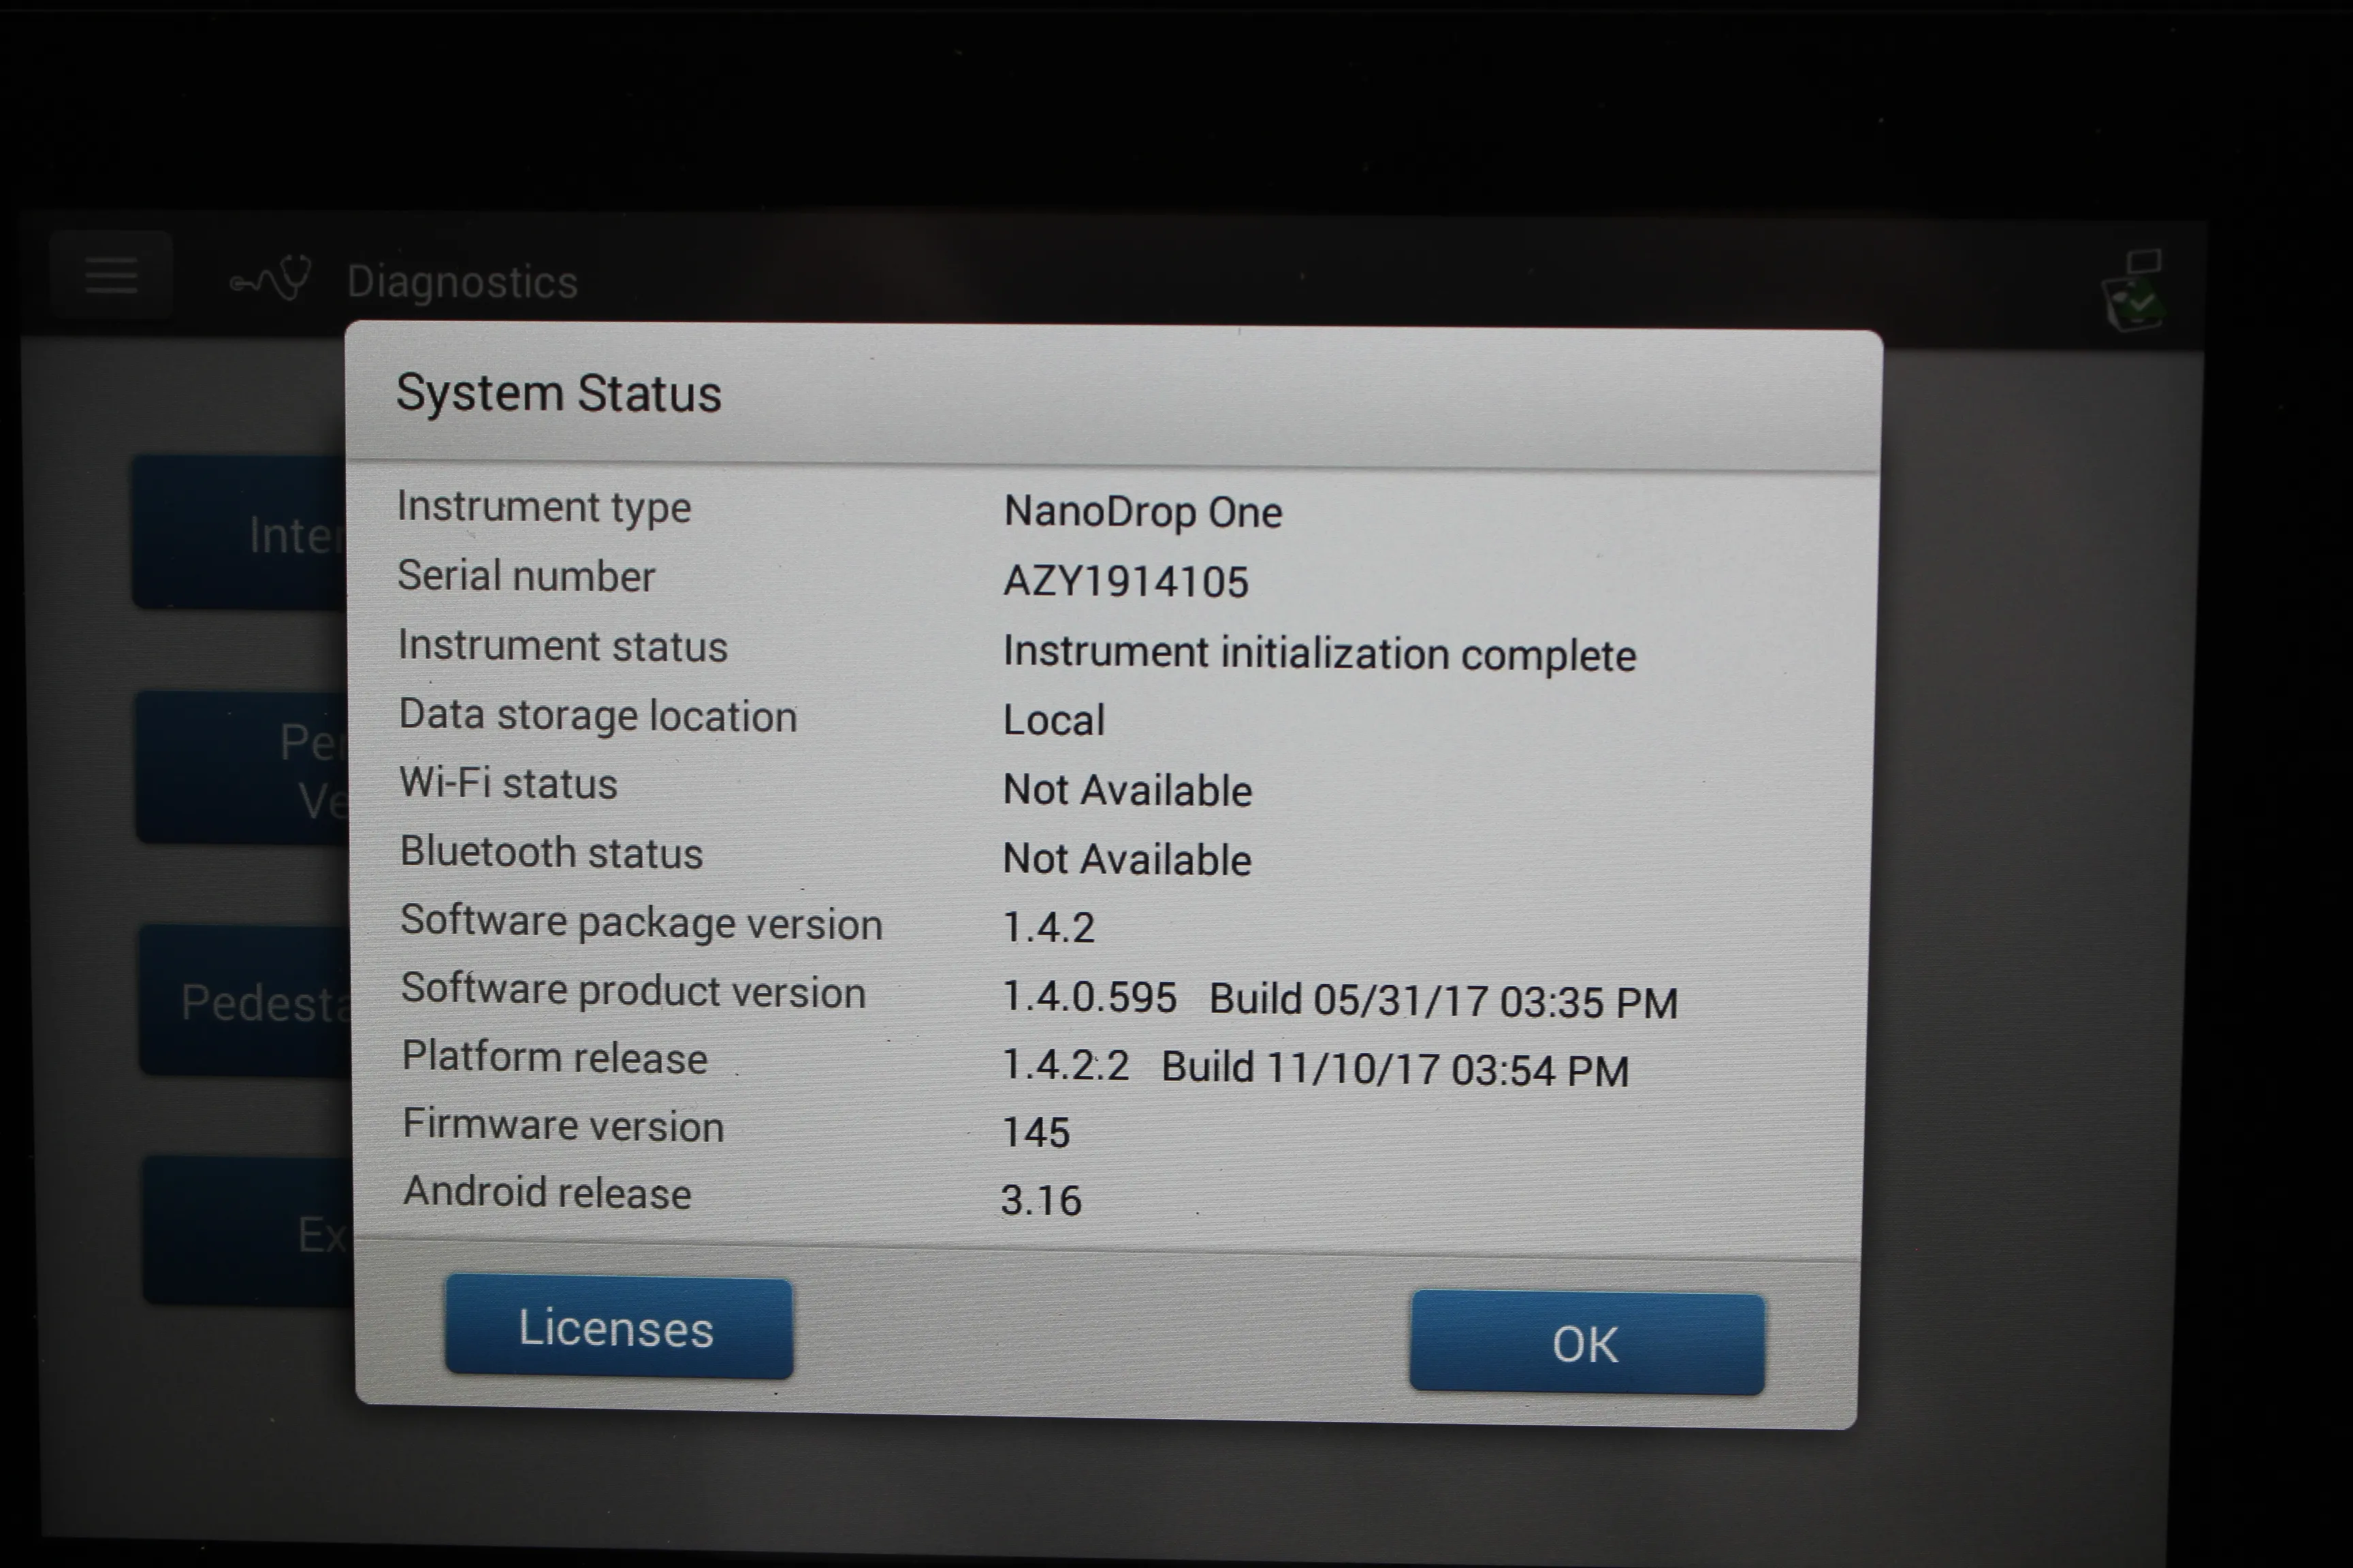Click the Android release label

coord(547,1192)
